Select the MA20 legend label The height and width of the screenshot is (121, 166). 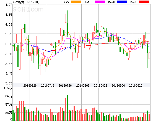coord(111,2)
